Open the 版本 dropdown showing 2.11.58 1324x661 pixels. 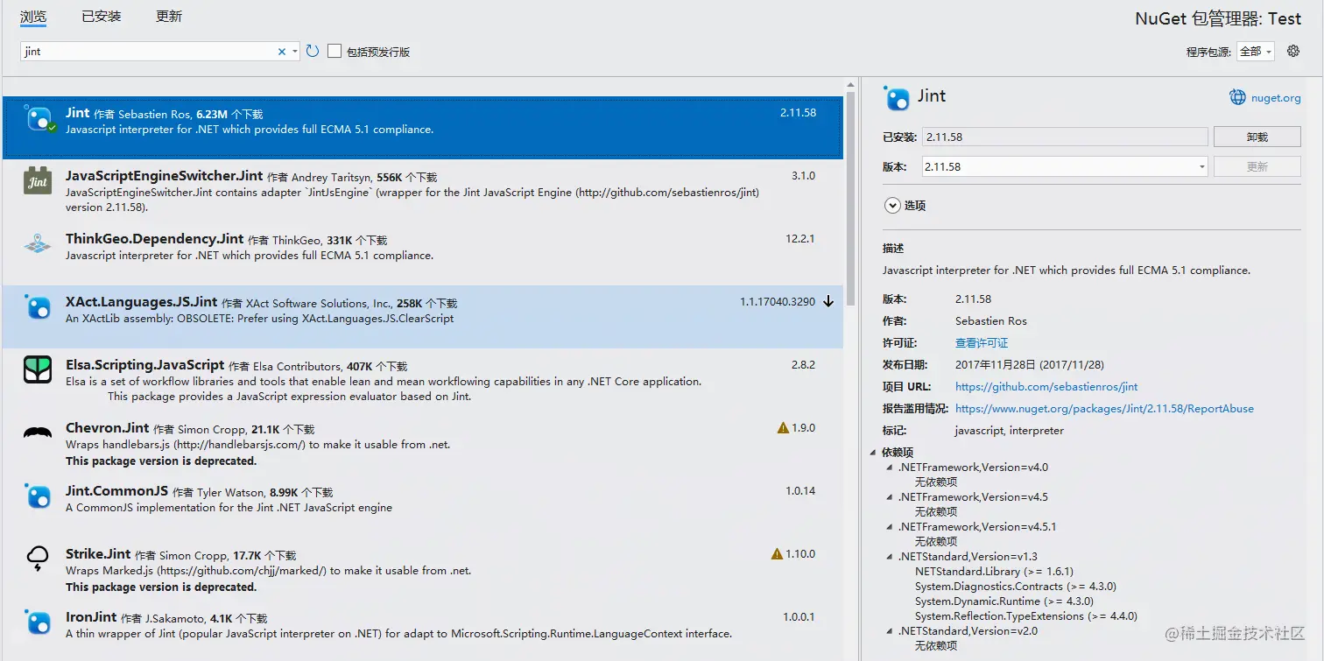(1065, 166)
